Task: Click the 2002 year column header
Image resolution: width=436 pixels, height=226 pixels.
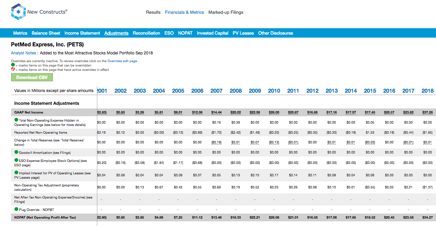Action: [x=121, y=91]
